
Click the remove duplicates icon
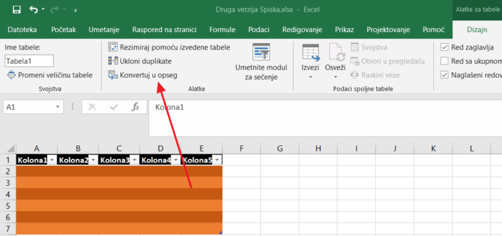[x=112, y=61]
